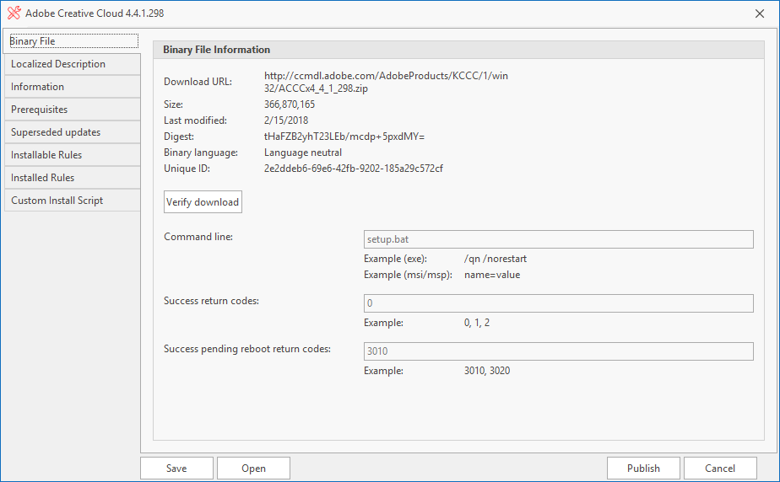Click the Example (msi/msp): label
Screen dimensions: 780x482
[x=408, y=275]
